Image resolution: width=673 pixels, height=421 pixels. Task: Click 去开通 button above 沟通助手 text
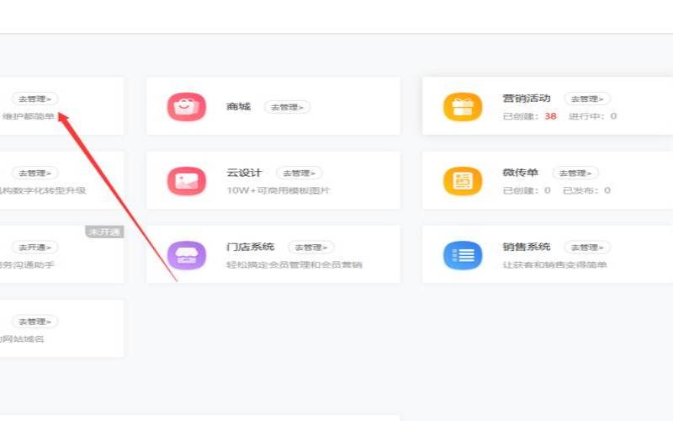coord(34,247)
